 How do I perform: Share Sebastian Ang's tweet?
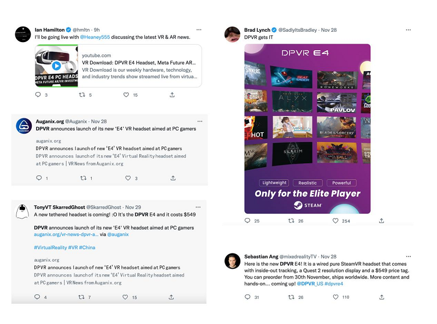coord(382,297)
